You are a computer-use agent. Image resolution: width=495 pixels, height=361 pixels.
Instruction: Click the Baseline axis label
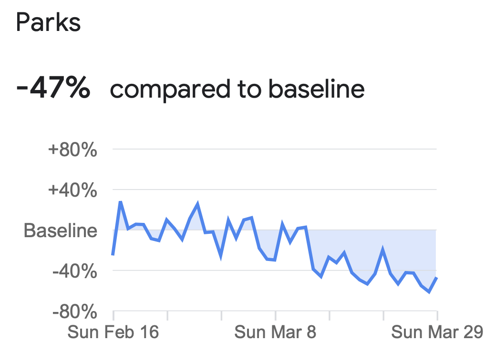pyautogui.click(x=60, y=231)
